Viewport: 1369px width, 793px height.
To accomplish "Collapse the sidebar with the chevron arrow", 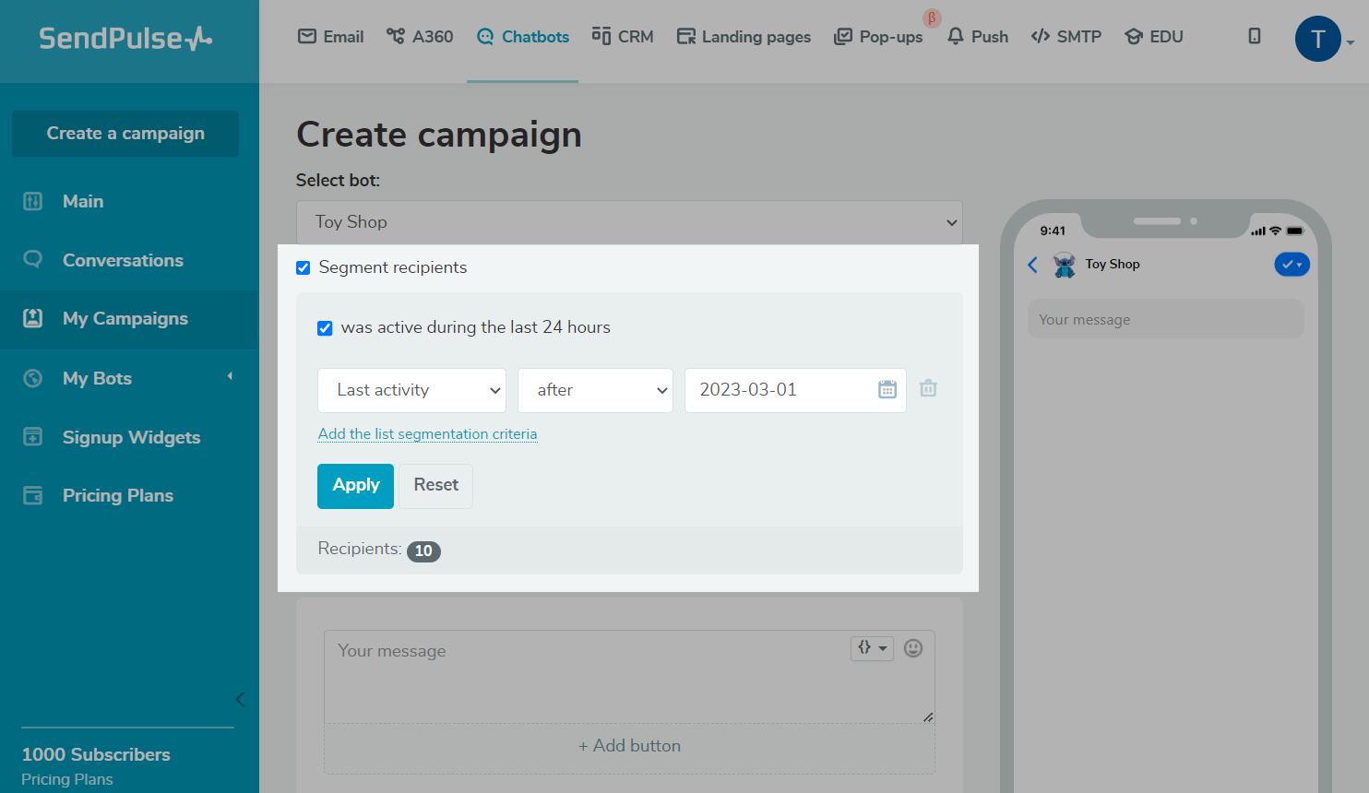I will [x=240, y=699].
